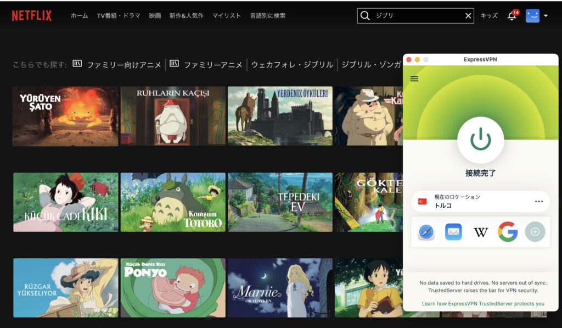The image size is (562, 328).
Task: Select the Komşum Totoro thumbnail
Action: tap(173, 202)
